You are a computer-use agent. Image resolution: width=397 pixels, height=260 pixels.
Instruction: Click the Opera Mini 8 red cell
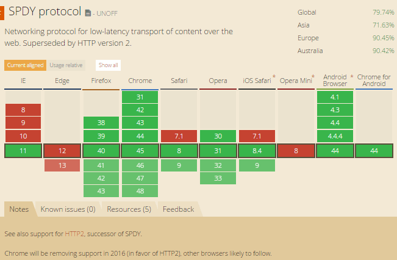296,151
